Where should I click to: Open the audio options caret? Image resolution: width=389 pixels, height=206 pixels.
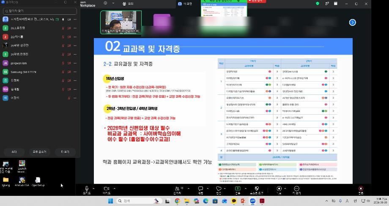pos(93,189)
